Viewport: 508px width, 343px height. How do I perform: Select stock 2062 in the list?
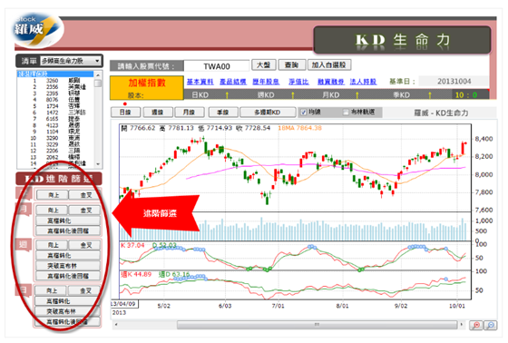coord(55,157)
